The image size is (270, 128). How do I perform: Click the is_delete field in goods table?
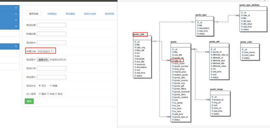click(179, 103)
